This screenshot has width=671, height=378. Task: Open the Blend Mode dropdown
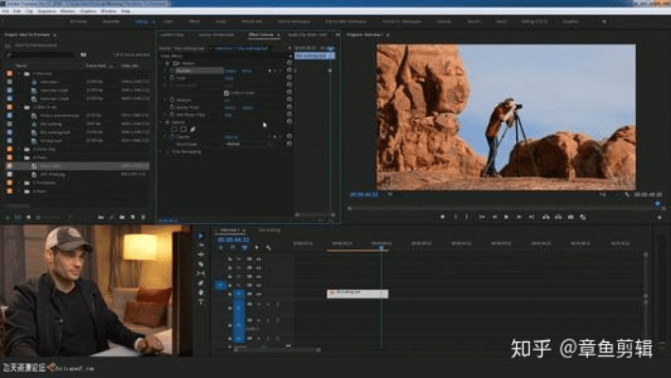tap(246, 144)
